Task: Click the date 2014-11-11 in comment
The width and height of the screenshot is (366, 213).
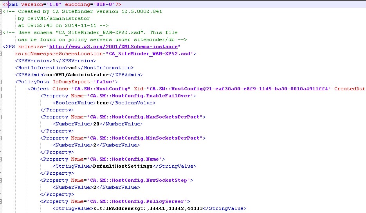Action: (x=81, y=25)
